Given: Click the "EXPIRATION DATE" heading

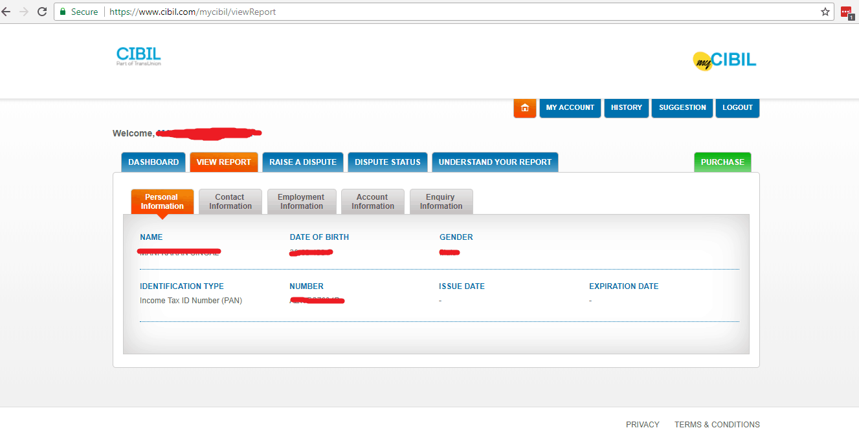Looking at the screenshot, I should 624,286.
